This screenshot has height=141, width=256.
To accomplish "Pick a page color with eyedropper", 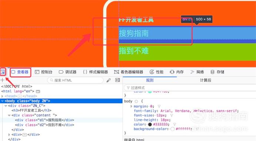I will click(108, 80).
